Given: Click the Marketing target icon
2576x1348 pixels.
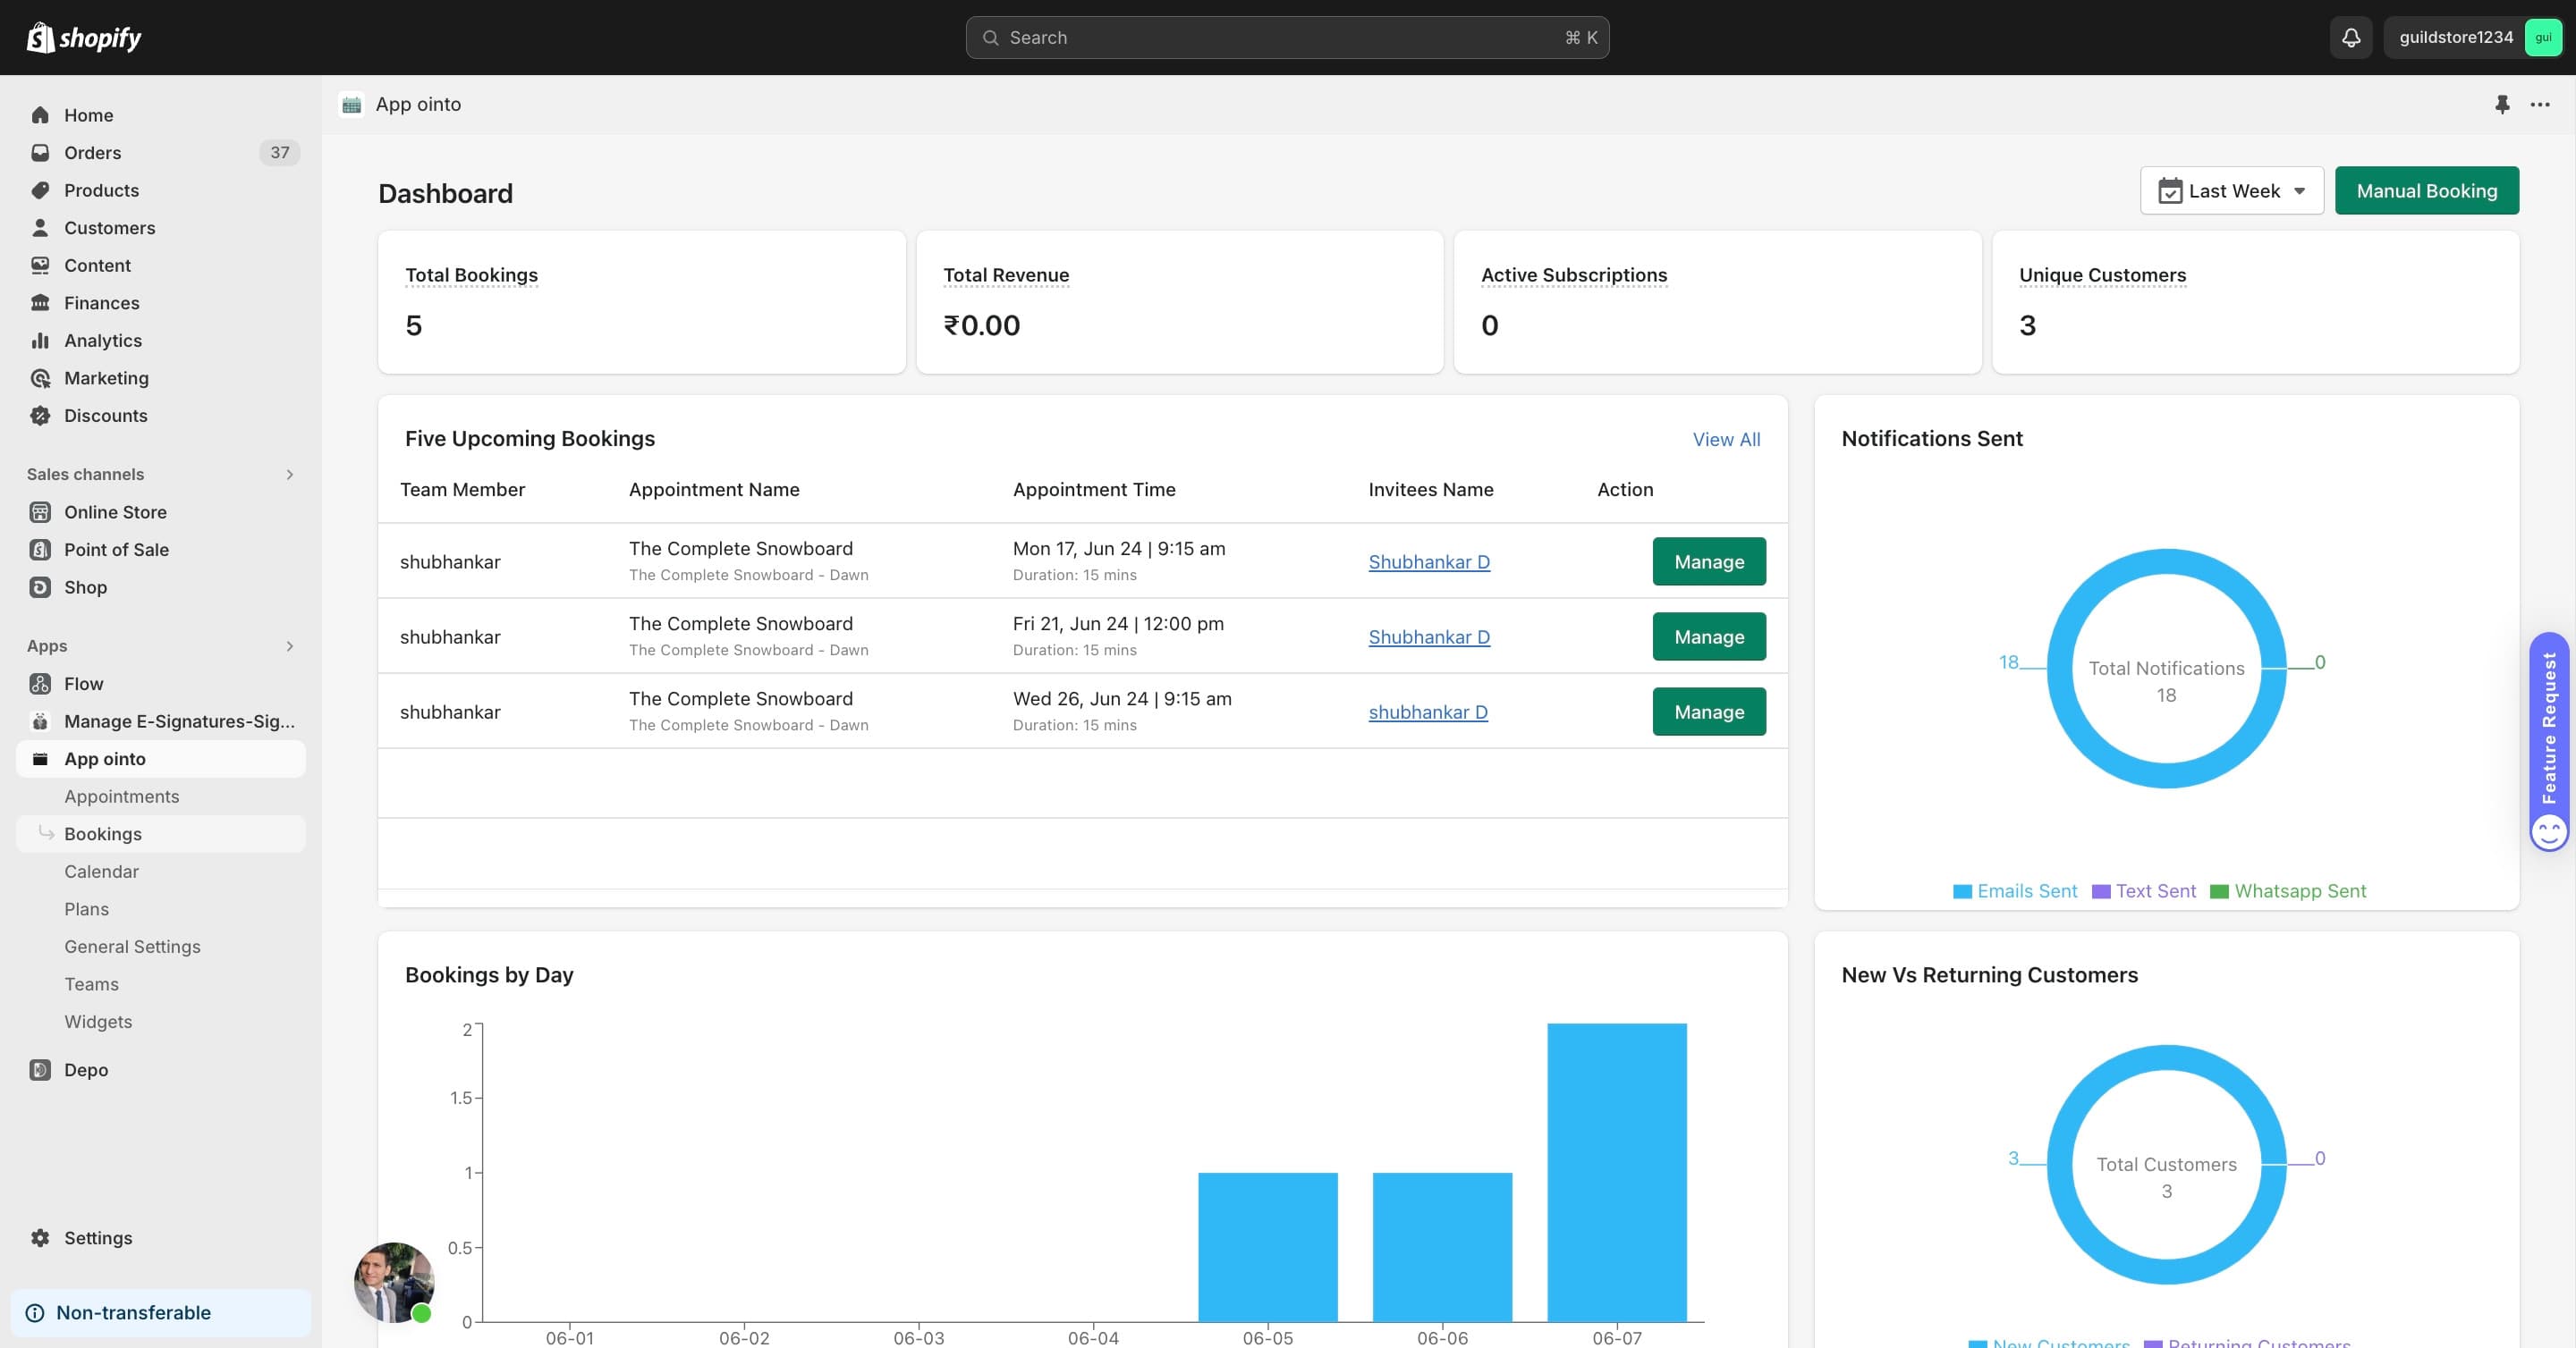Looking at the screenshot, I should click(40, 378).
